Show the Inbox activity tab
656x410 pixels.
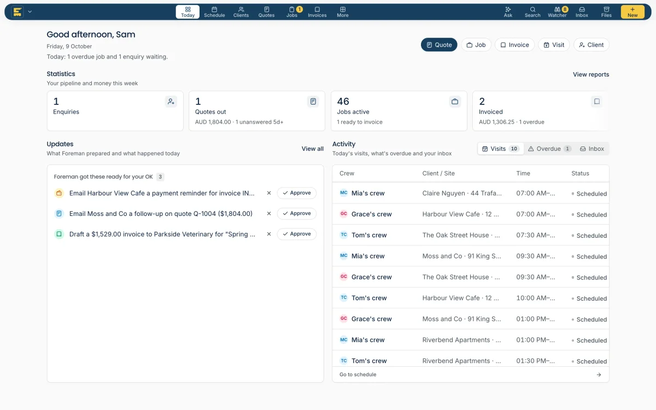coord(592,149)
